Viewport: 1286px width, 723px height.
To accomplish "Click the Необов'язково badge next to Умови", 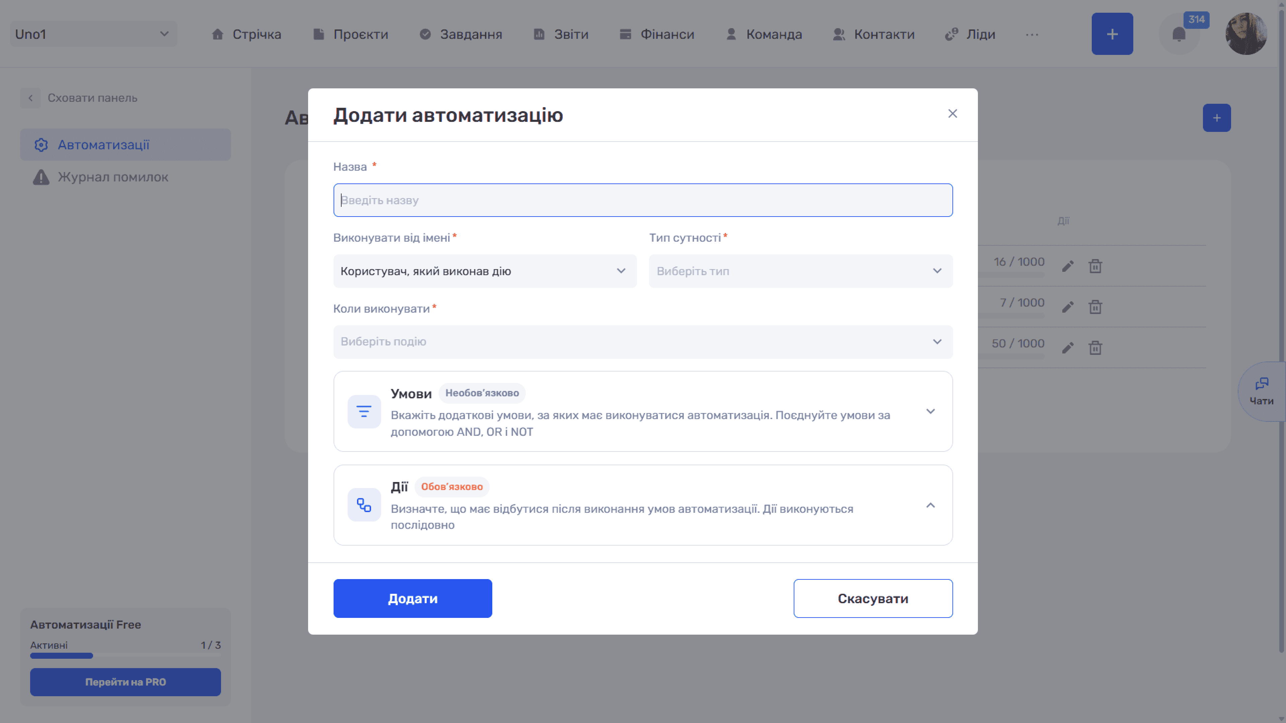I will 482,393.
